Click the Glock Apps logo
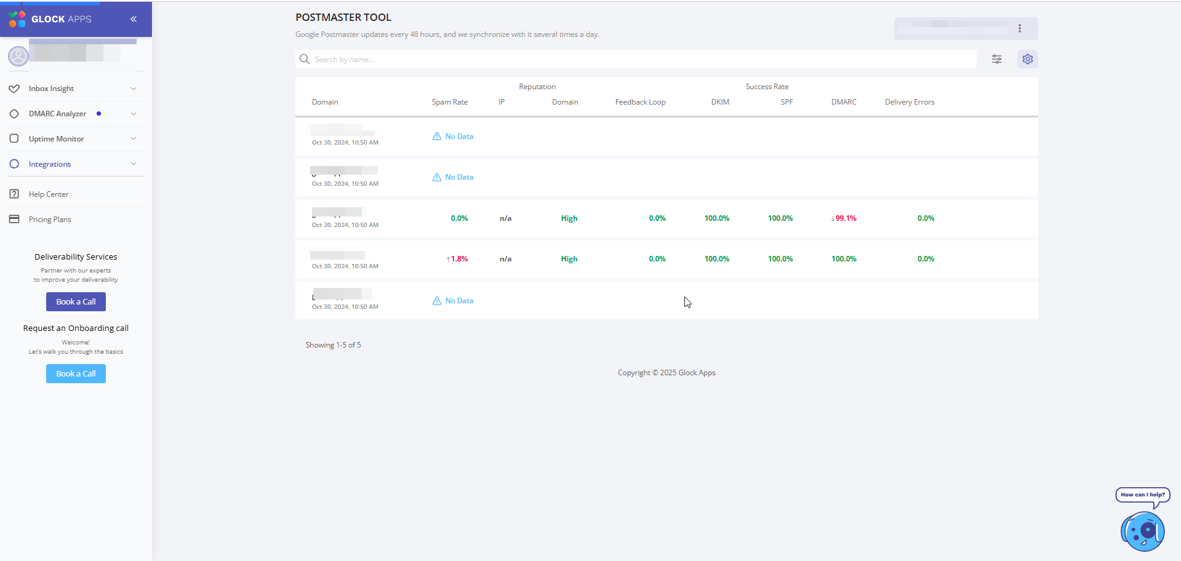The height and width of the screenshot is (561, 1181). (50, 19)
